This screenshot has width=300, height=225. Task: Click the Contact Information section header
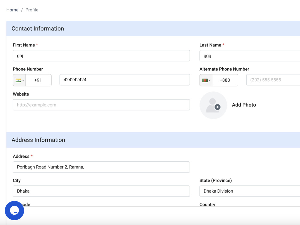click(153, 28)
